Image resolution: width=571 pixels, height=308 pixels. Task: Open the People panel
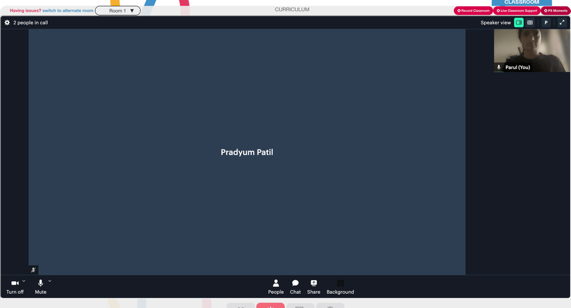pyautogui.click(x=276, y=286)
